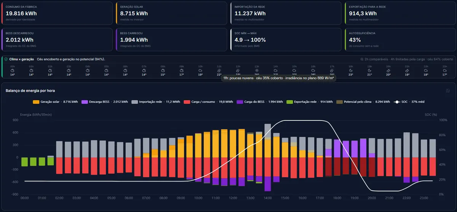Click the 06h weather icon
The height and width of the screenshot is (212, 457).
pos(125,70)
